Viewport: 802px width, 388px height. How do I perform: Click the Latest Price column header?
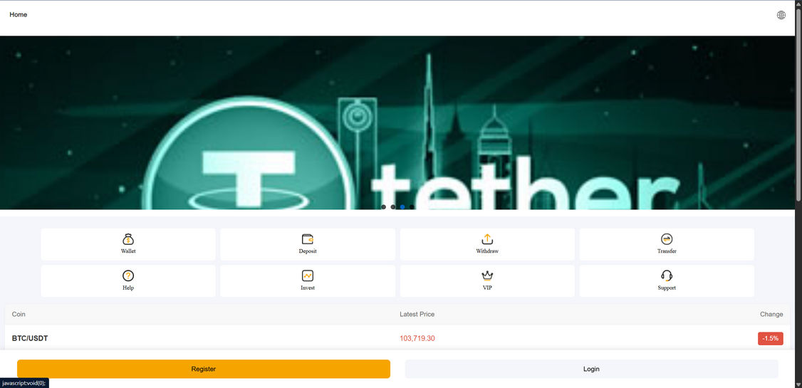(417, 315)
